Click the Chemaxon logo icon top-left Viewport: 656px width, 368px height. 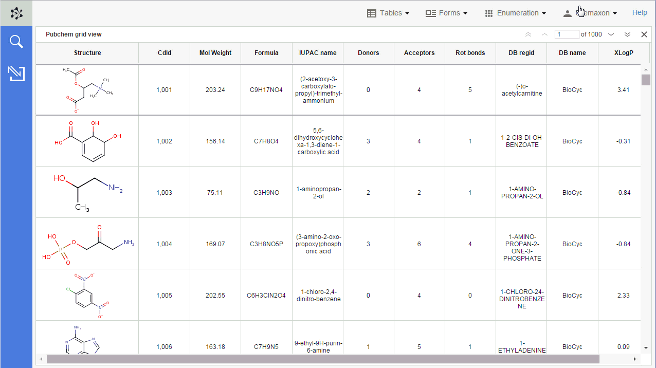(16, 13)
